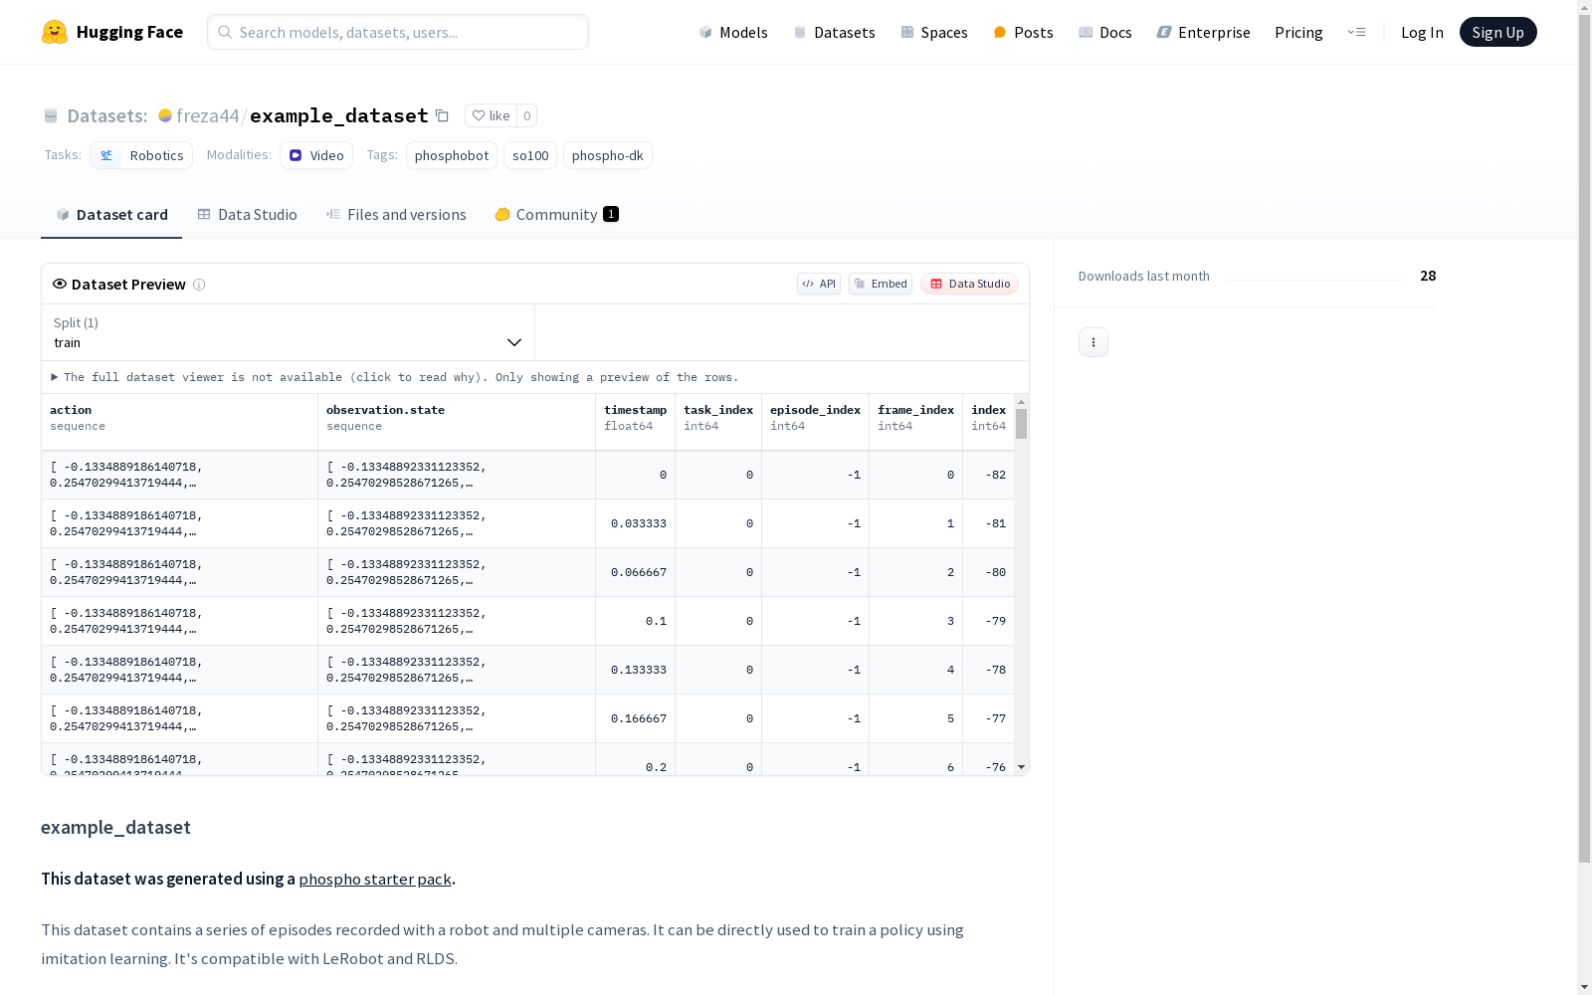Click the Sign Up button

tap(1497, 32)
